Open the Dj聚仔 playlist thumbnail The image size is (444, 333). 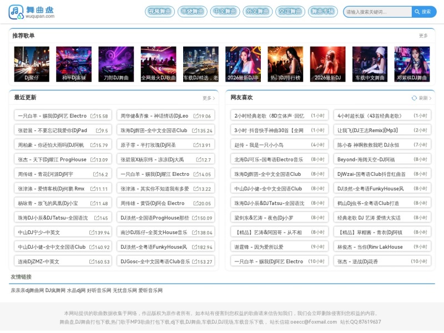32,64
